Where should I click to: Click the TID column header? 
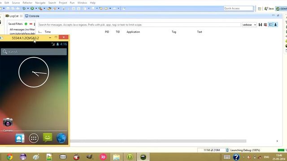(x=118, y=32)
